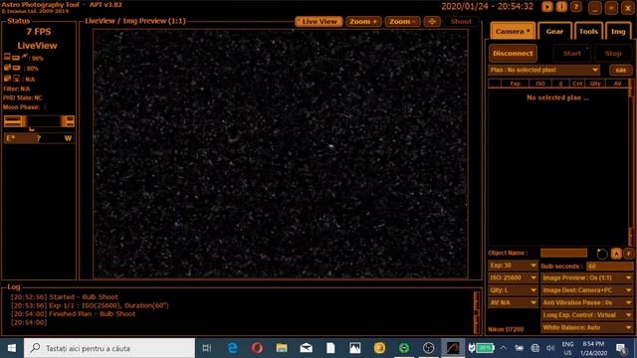This screenshot has width=637, height=358.
Task: Open File Explorer from taskbar
Action: (282, 348)
